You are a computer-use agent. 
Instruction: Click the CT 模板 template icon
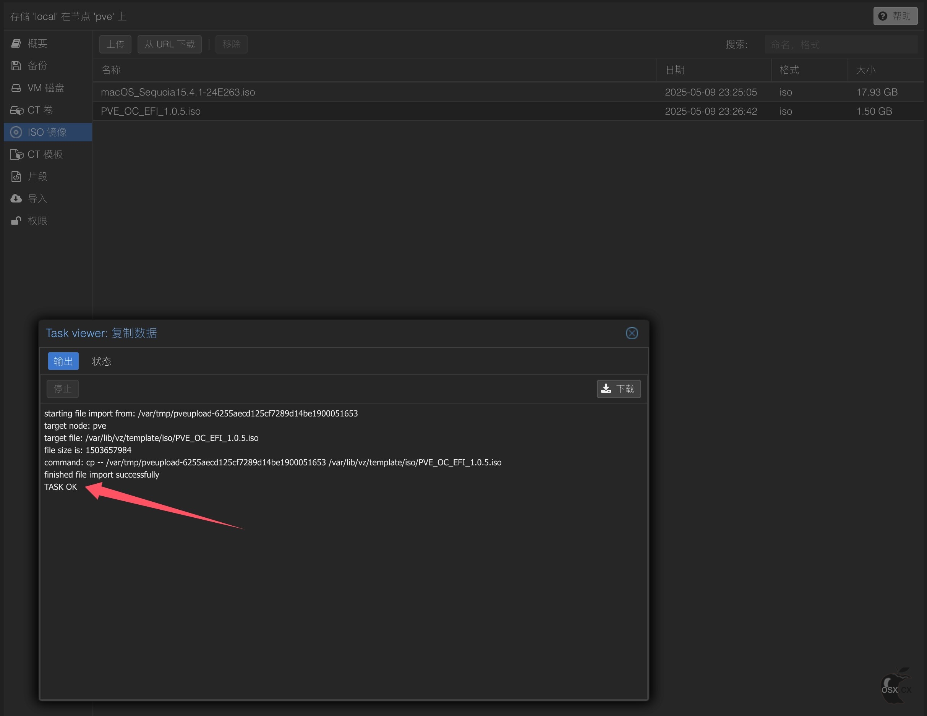pyautogui.click(x=16, y=154)
